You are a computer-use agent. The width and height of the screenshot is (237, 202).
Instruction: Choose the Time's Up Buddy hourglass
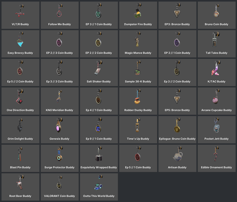[x=137, y=125]
